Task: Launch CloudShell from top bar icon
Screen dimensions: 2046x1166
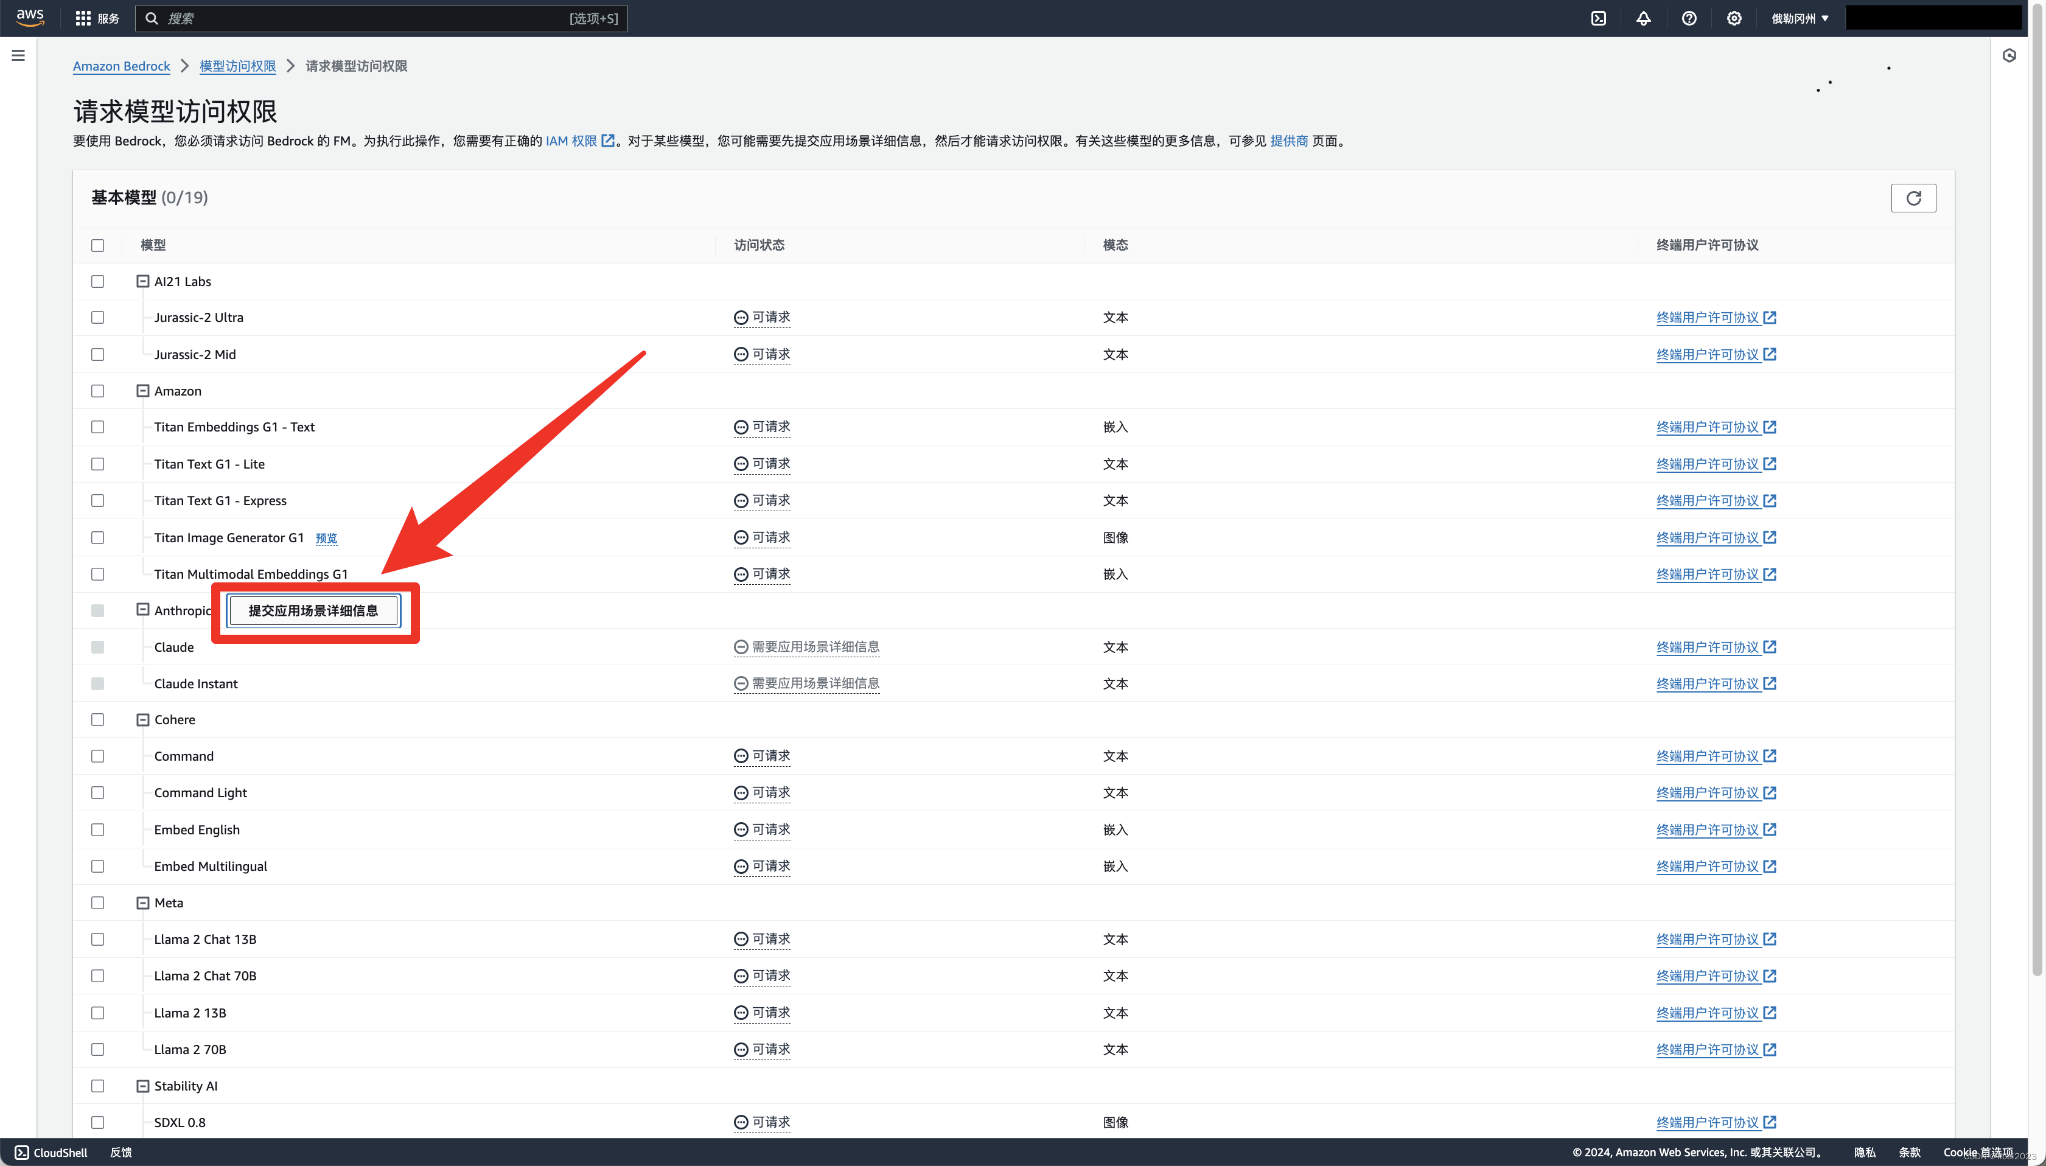Action: click(1598, 18)
